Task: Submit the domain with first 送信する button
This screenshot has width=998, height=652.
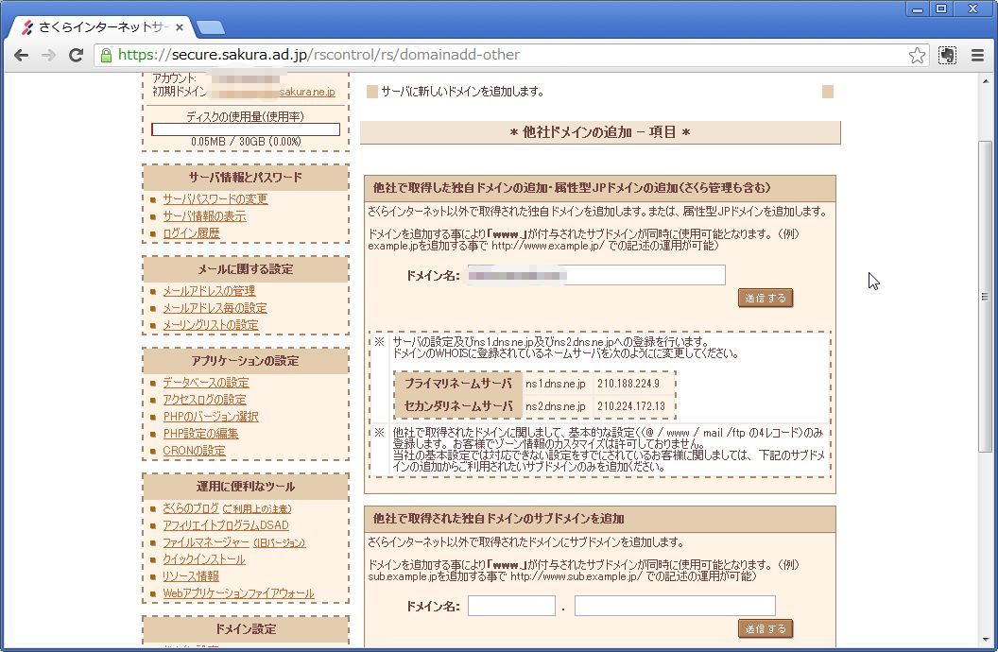Action: click(x=766, y=298)
